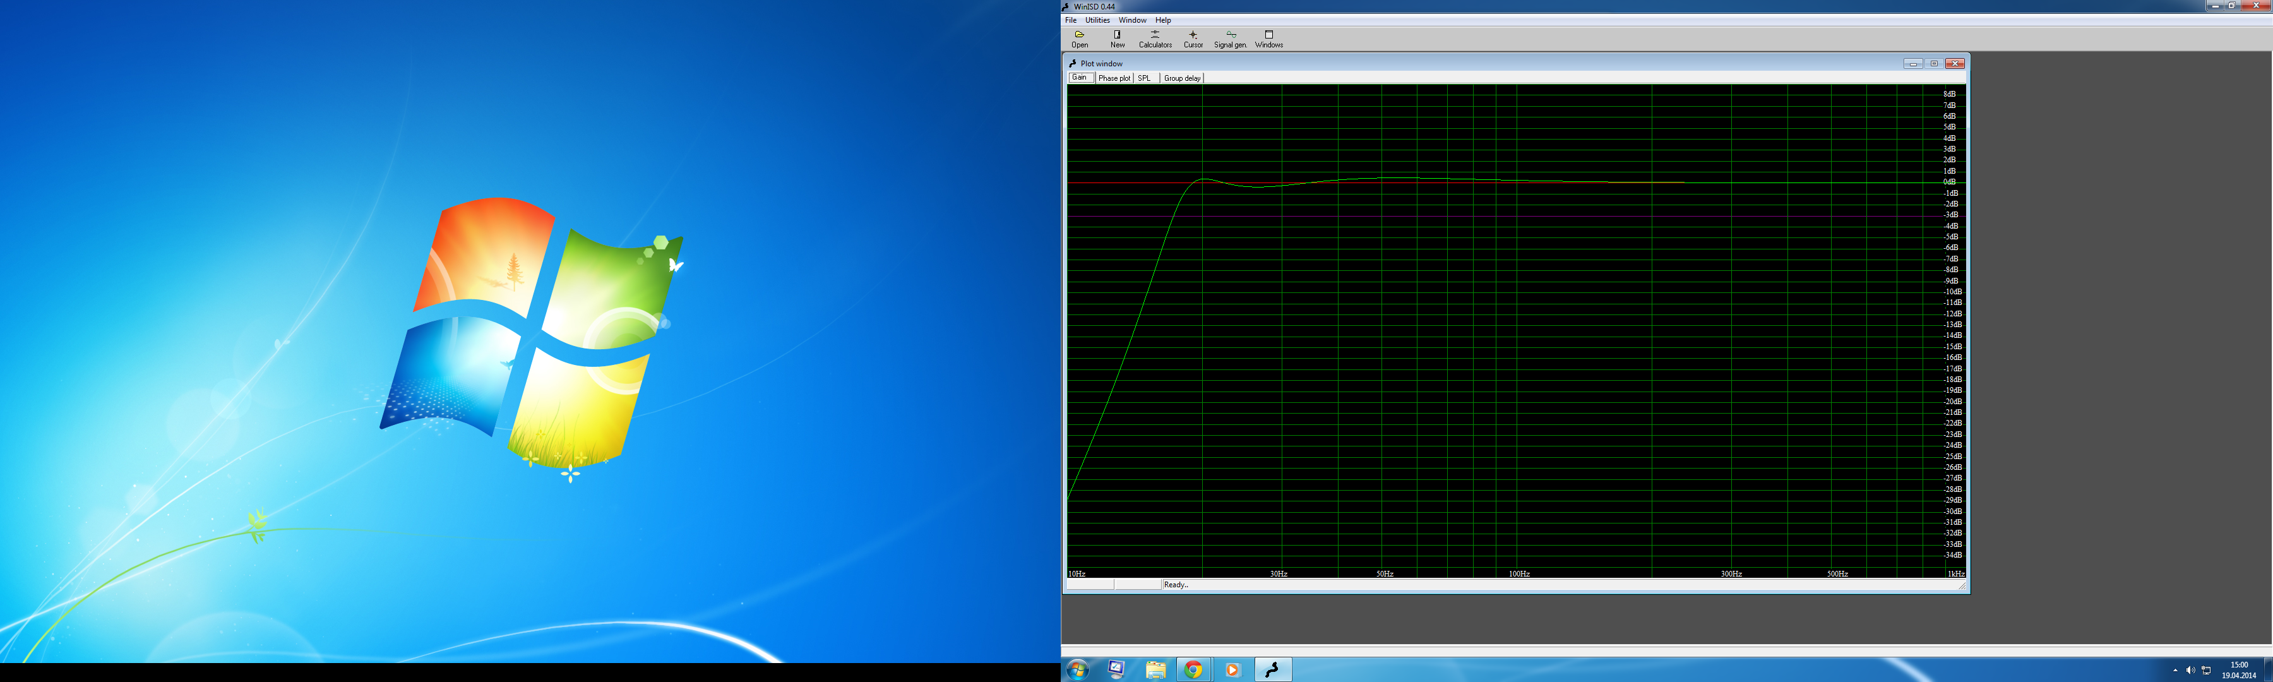This screenshot has width=2273, height=682.
Task: Click the 1kHz frequency axis label
Action: 1956,573
